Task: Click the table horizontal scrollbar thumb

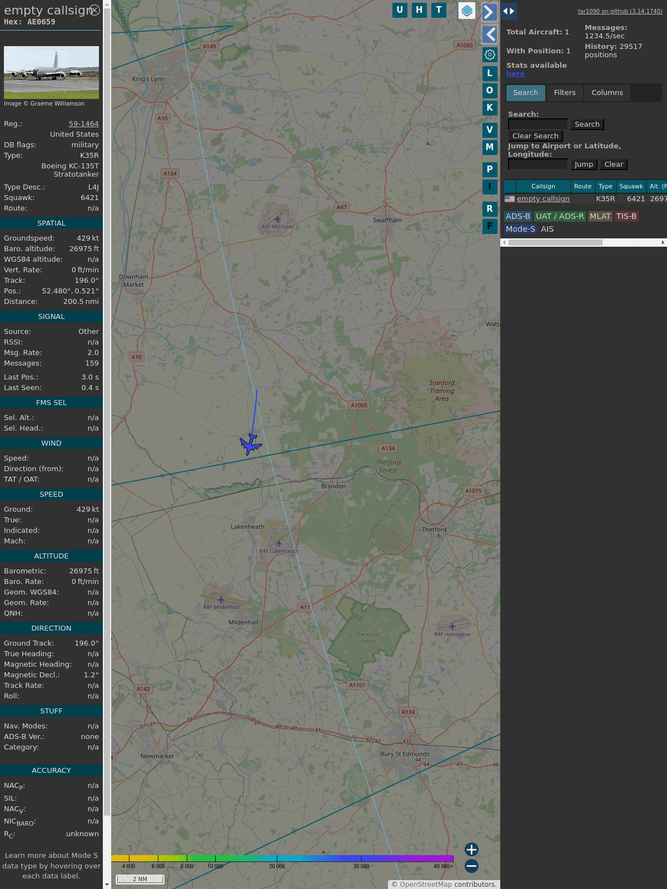Action: 555,242
